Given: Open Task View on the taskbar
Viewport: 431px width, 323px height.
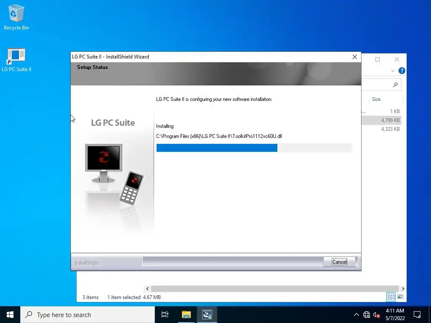Looking at the screenshot, I should point(165,315).
